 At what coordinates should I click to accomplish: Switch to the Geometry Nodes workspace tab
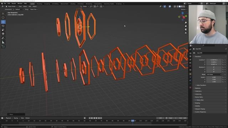[x=109, y=4]
